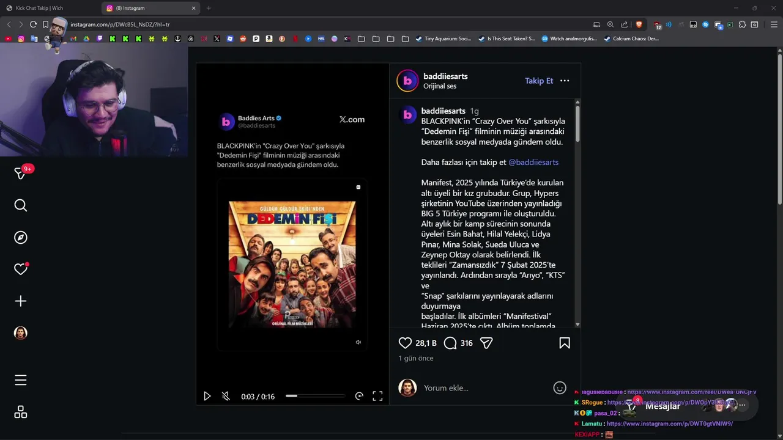Open post options three-dot menu
This screenshot has height=440, width=783.
565,81
